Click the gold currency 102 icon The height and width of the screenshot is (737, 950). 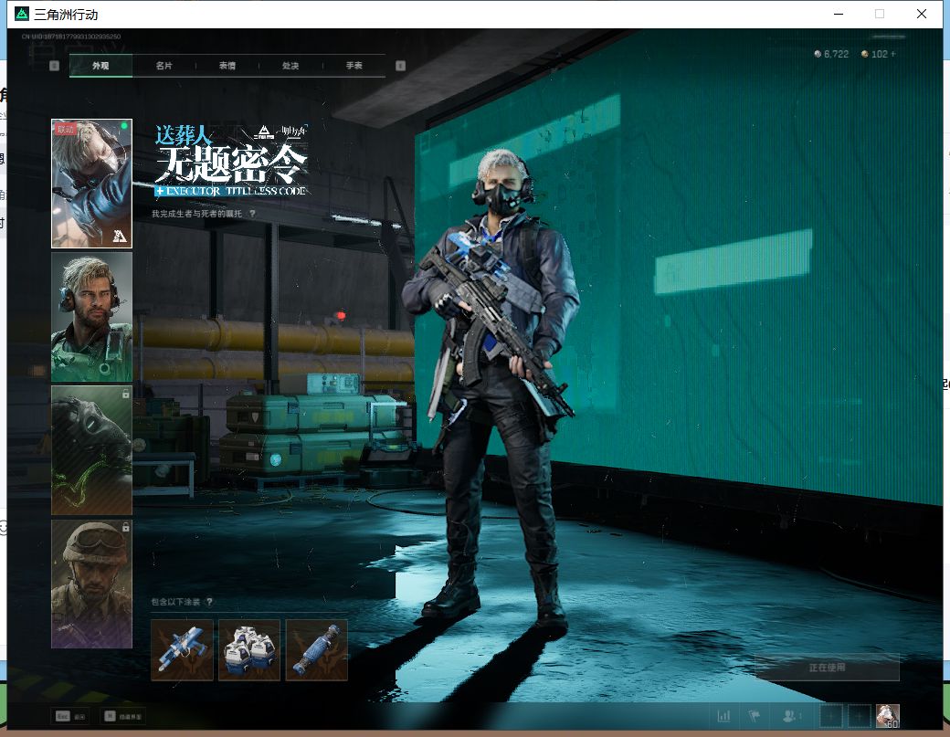pyautogui.click(x=864, y=54)
